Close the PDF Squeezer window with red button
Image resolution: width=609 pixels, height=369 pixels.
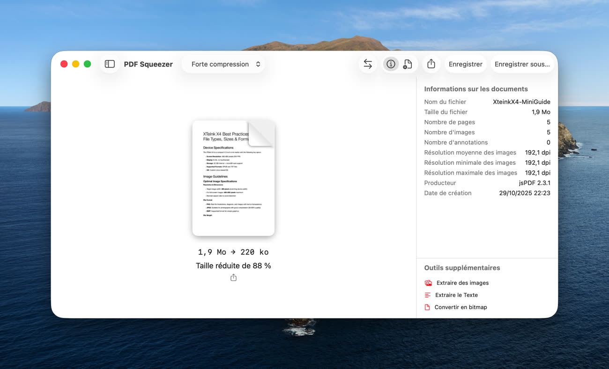pos(64,64)
